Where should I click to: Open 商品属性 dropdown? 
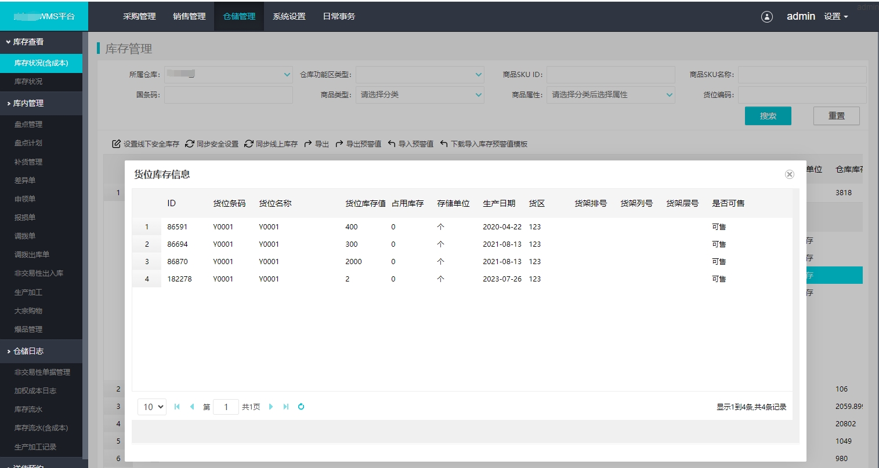coord(610,95)
